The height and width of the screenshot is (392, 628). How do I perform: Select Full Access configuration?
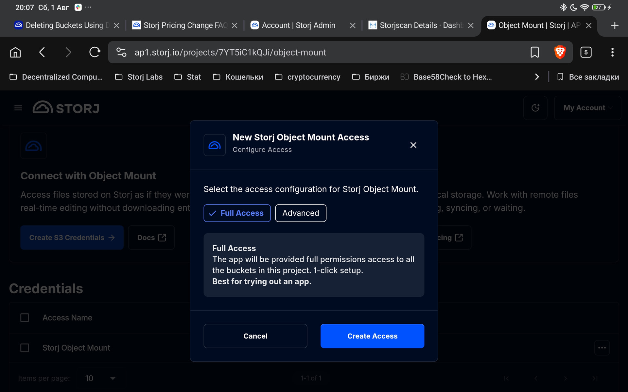[237, 213]
